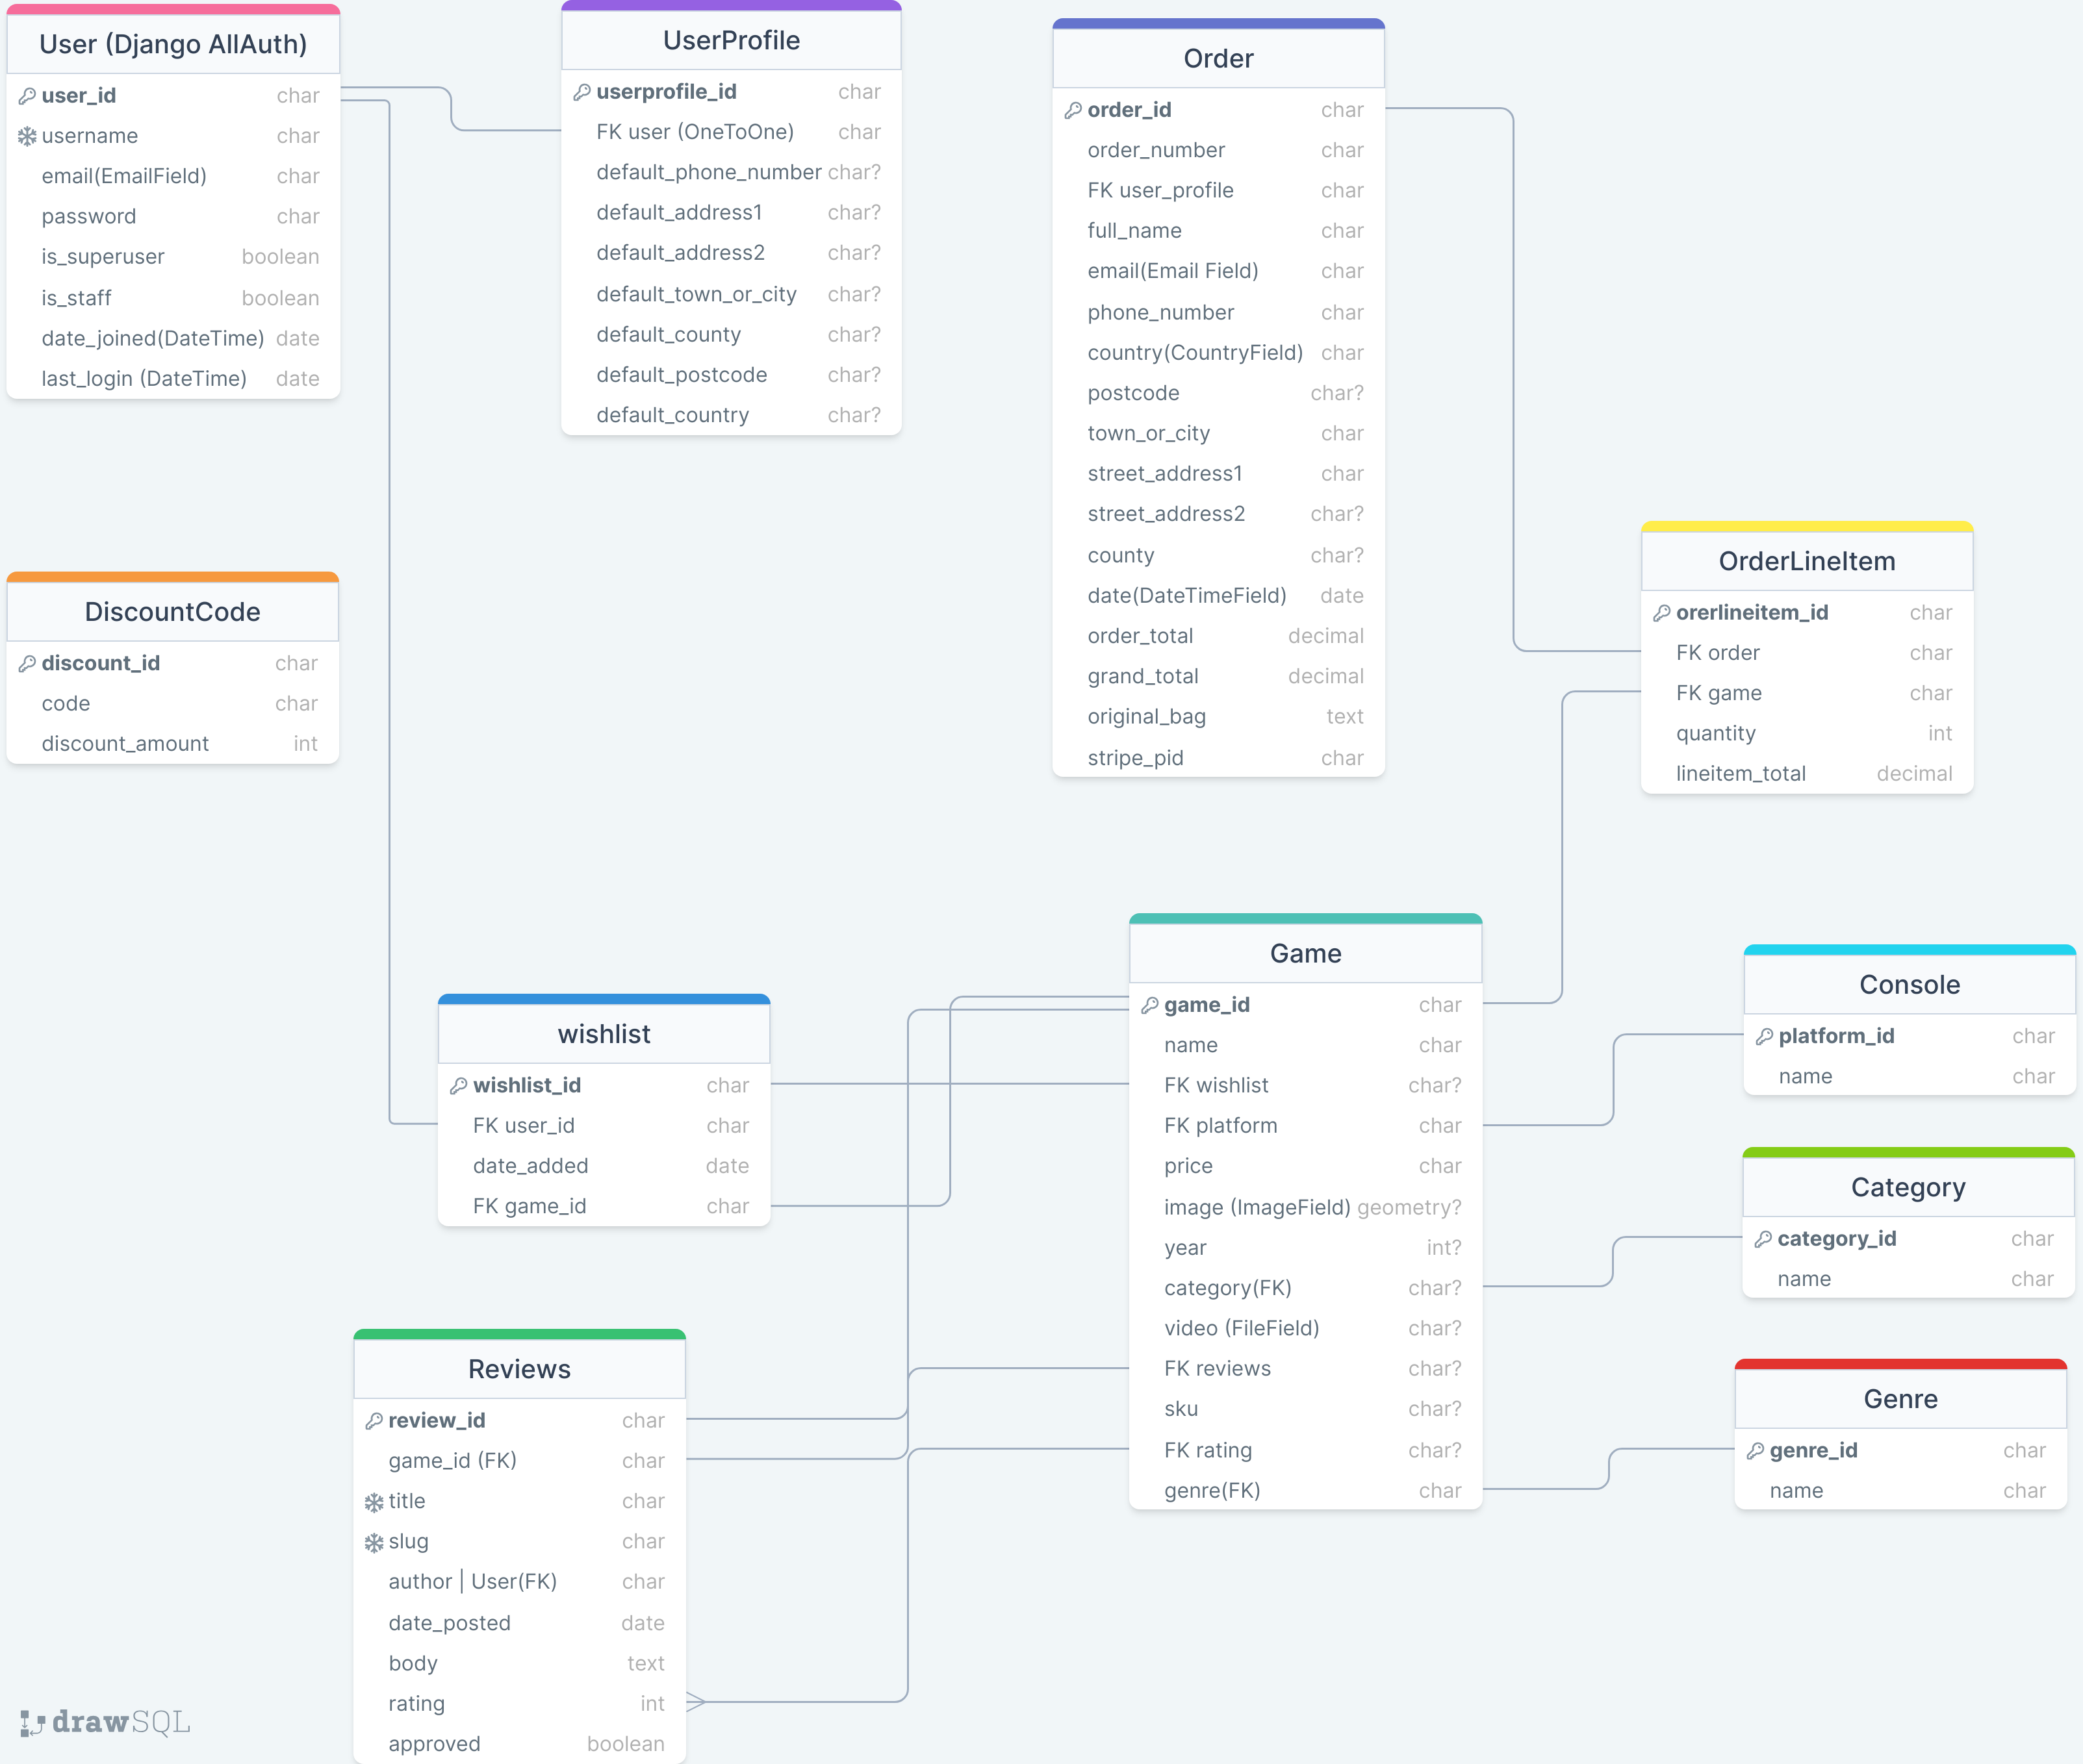
Task: Click the drawSQL logo
Action: coord(105,1722)
